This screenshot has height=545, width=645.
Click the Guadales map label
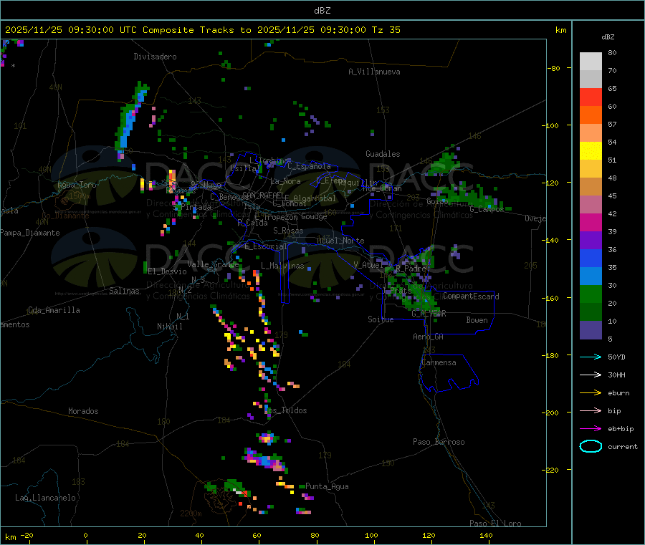tap(383, 154)
